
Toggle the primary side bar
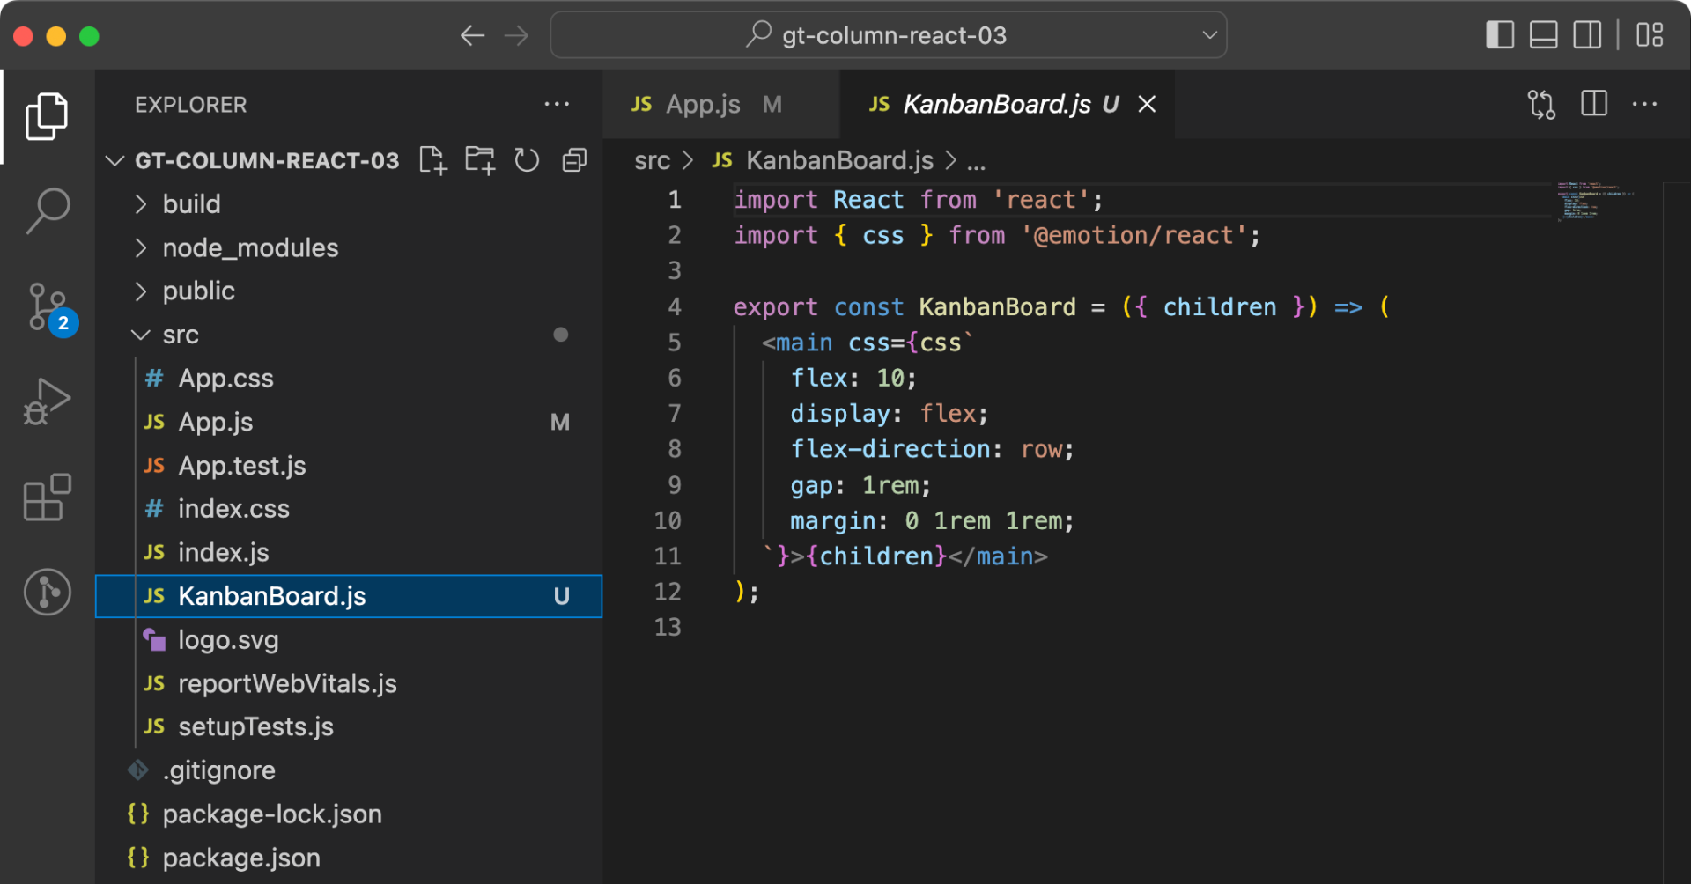tap(1499, 35)
